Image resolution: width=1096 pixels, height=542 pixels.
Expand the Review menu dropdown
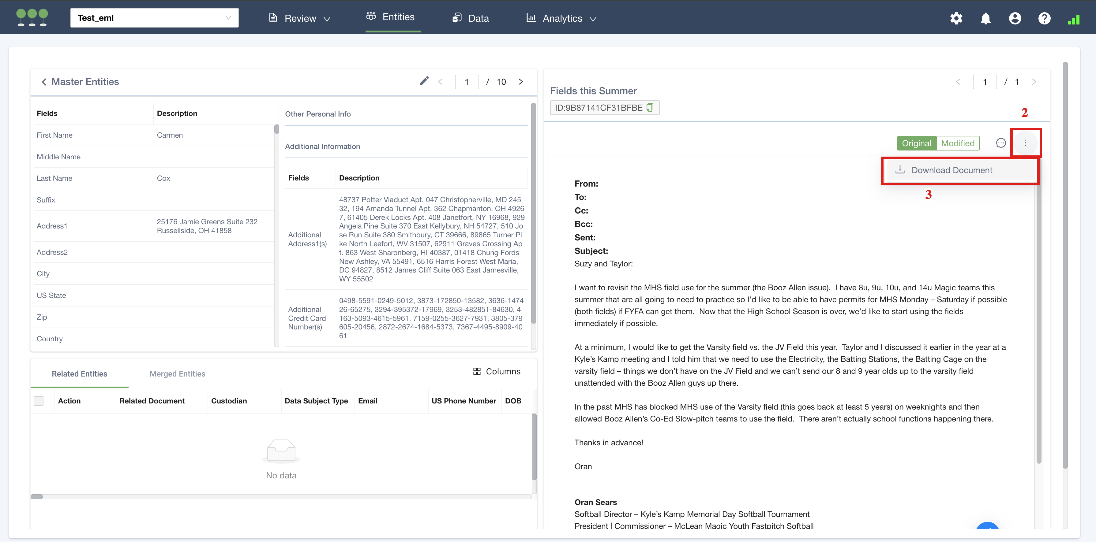(x=300, y=18)
